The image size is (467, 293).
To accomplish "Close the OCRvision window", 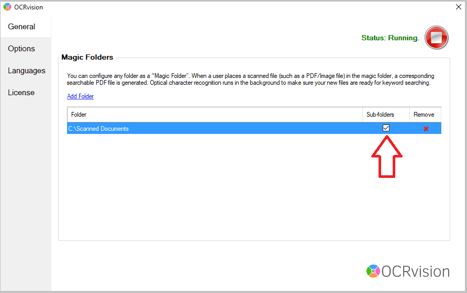I will point(459,7).
